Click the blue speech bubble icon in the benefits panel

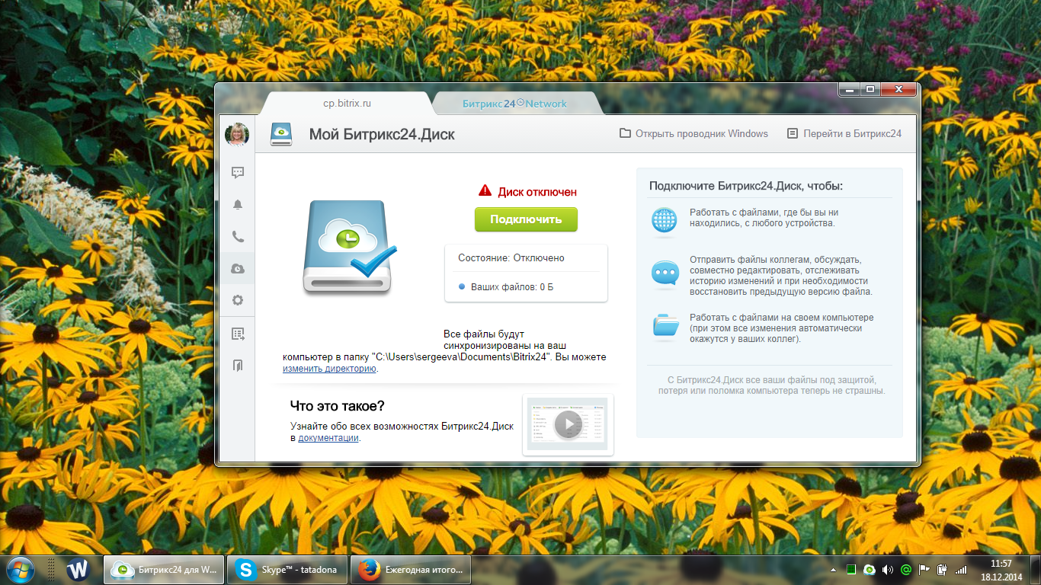coord(665,273)
